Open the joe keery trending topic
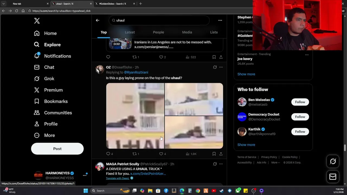The width and height of the screenshot is (347, 195). tap(245, 59)
